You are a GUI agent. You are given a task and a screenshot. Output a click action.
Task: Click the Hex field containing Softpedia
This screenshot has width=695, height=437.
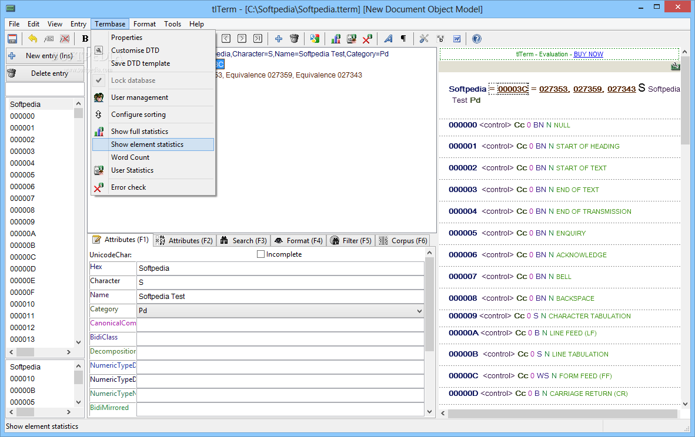(280, 268)
